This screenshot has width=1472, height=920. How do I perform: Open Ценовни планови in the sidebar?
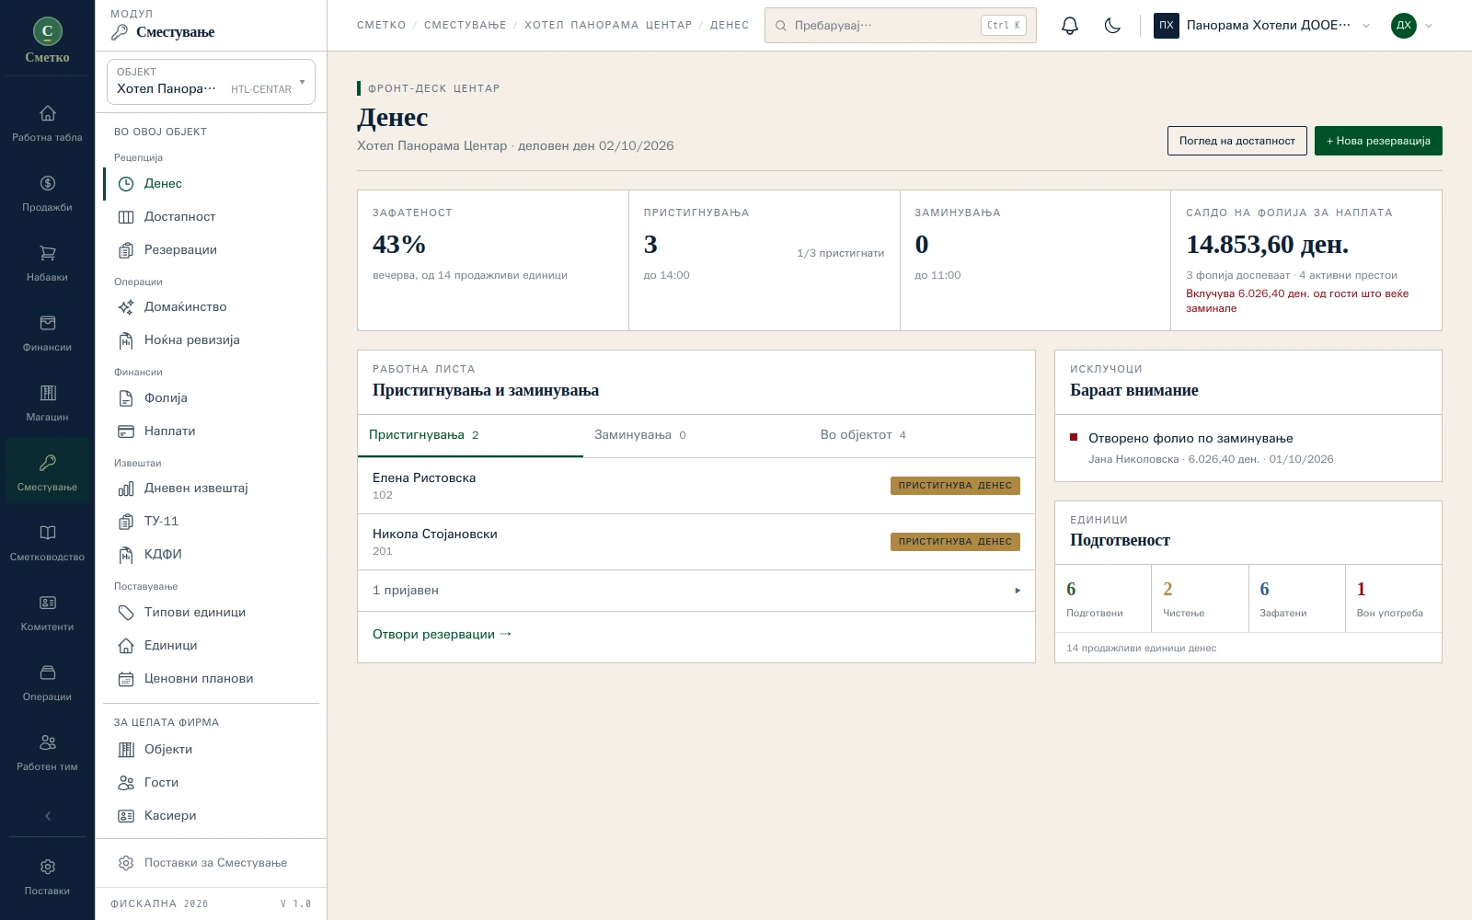click(x=211, y=679)
